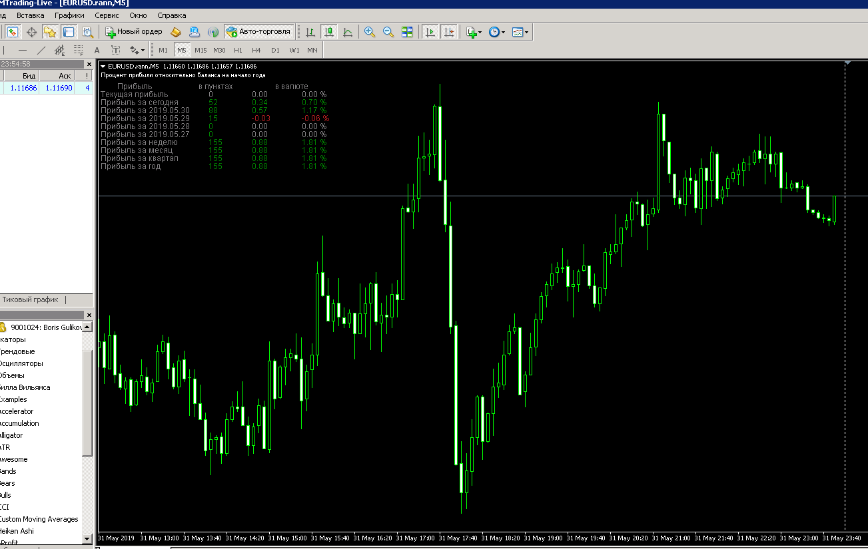This screenshot has height=549, width=868.
Task: Close the Navigator panel
Action: (89, 315)
